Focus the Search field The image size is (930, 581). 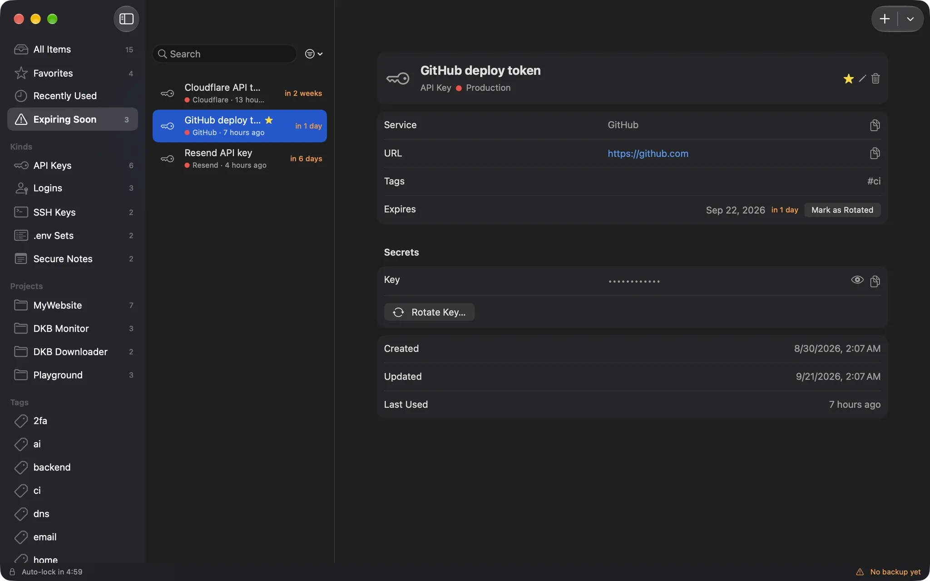coord(224,54)
